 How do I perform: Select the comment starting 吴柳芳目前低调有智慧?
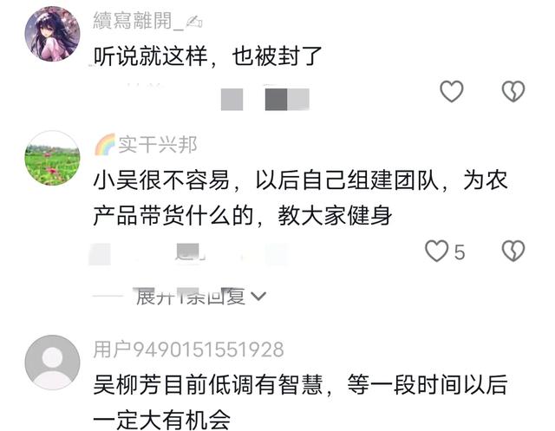tap(300, 402)
